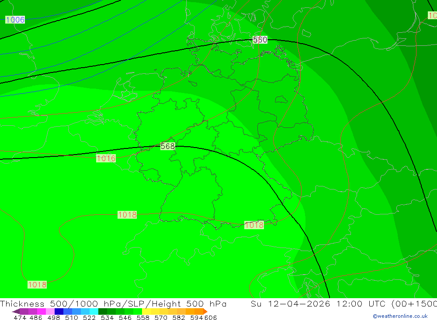Click the 1018 label over southwestern France
The width and height of the screenshot is (437, 320).
click(37, 284)
